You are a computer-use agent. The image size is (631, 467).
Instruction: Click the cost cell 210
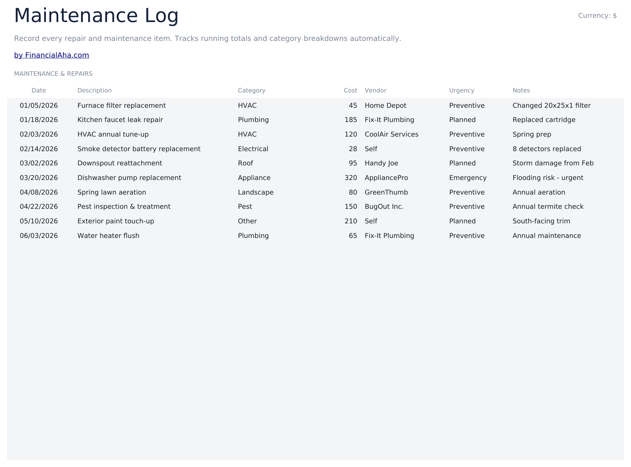351,221
